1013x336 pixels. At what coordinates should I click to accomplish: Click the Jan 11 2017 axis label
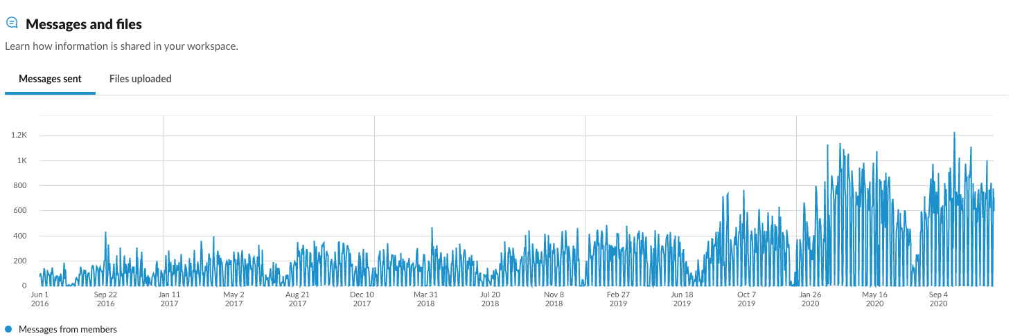169,299
